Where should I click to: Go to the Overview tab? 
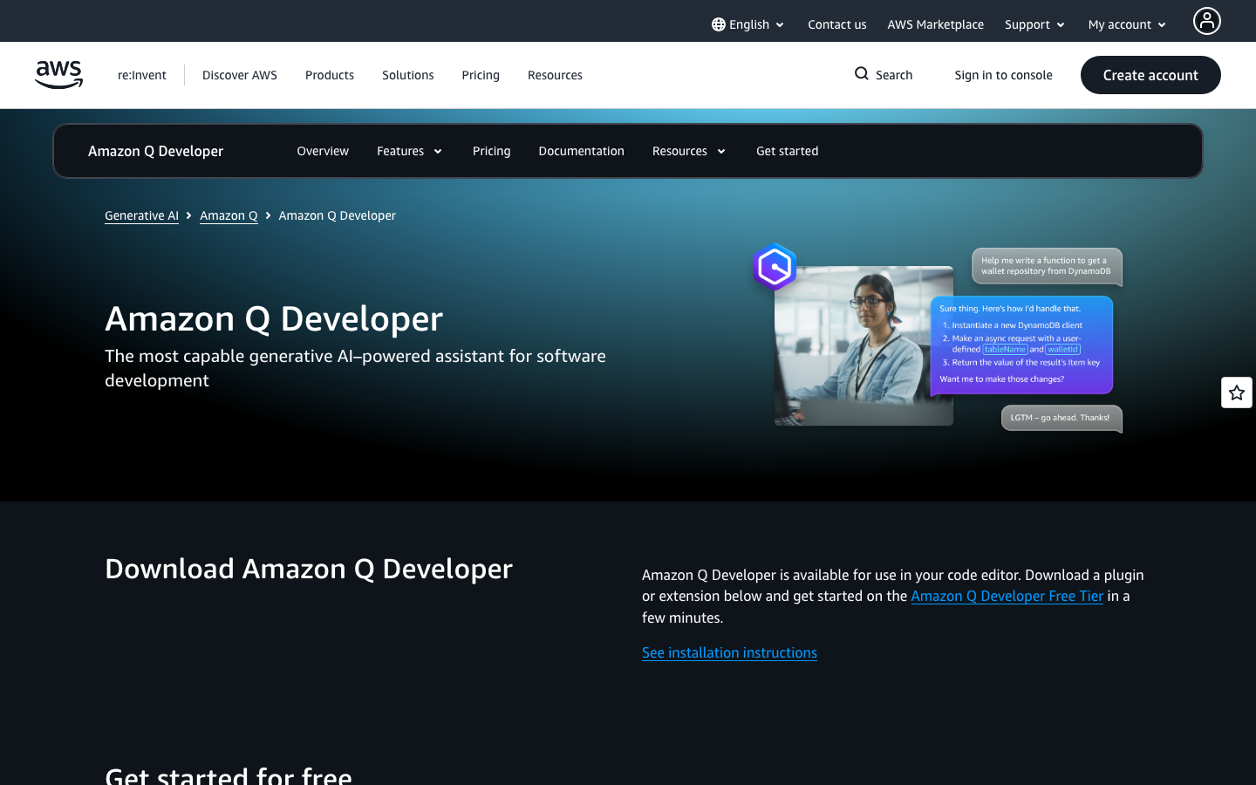pyautogui.click(x=323, y=151)
